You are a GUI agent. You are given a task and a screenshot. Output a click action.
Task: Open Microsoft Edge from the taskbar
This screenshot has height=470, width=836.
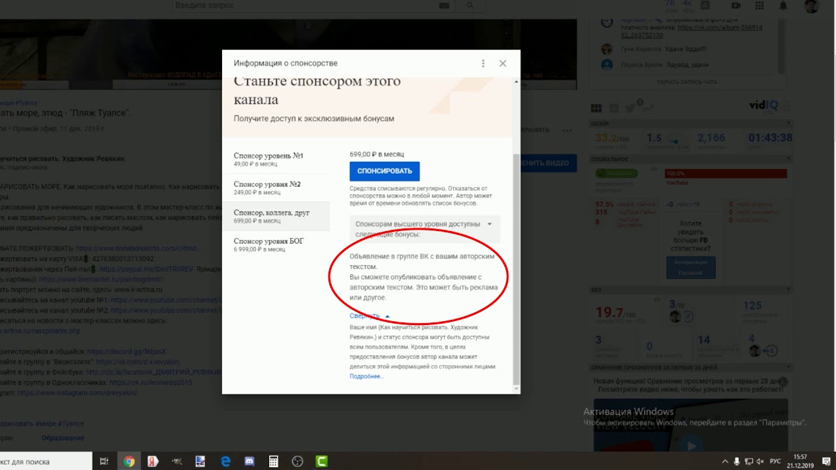coord(225,462)
